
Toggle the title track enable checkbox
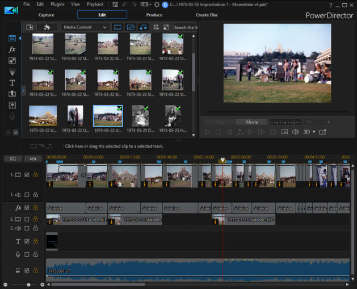pyautogui.click(x=27, y=241)
